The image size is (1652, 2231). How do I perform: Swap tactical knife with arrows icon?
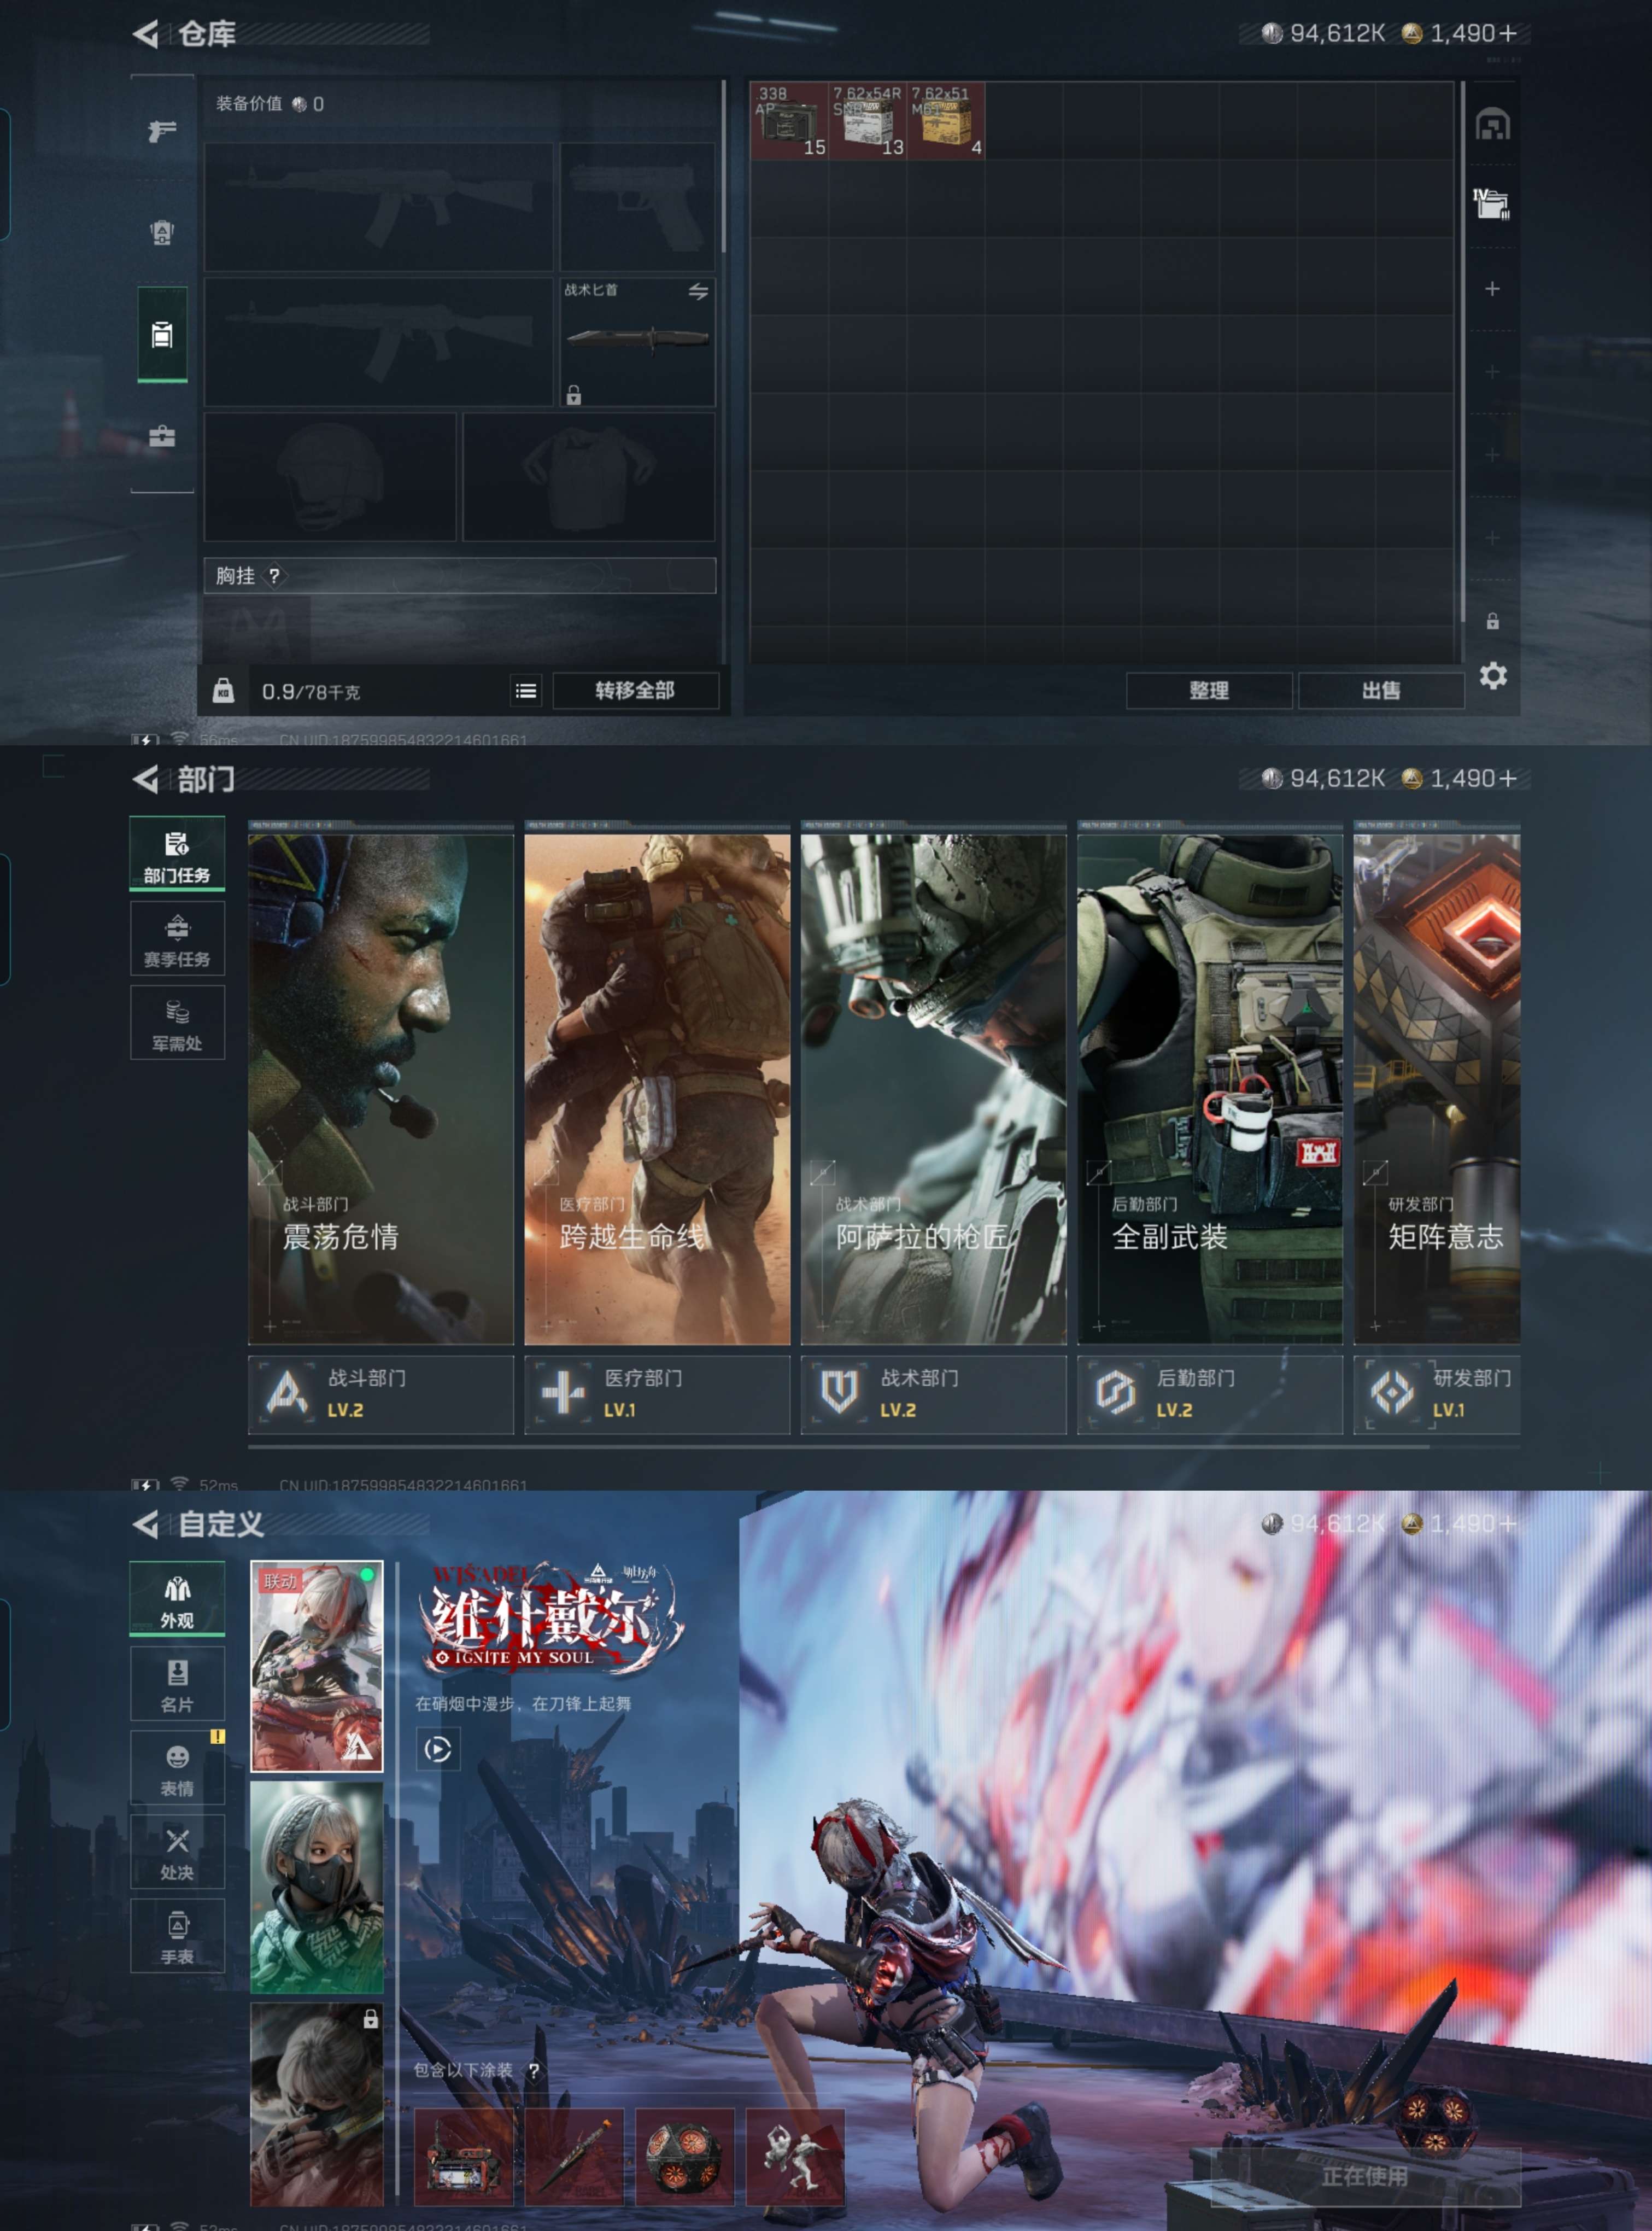click(x=698, y=291)
